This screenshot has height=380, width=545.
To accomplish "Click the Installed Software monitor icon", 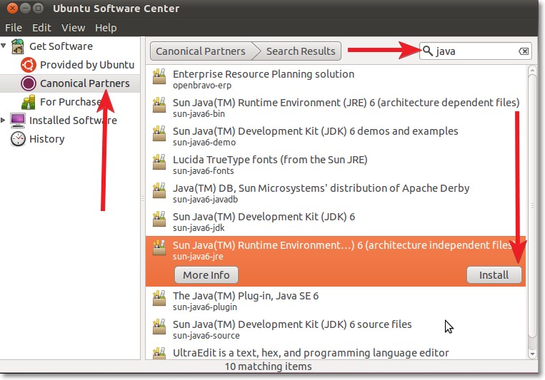I will [18, 120].
